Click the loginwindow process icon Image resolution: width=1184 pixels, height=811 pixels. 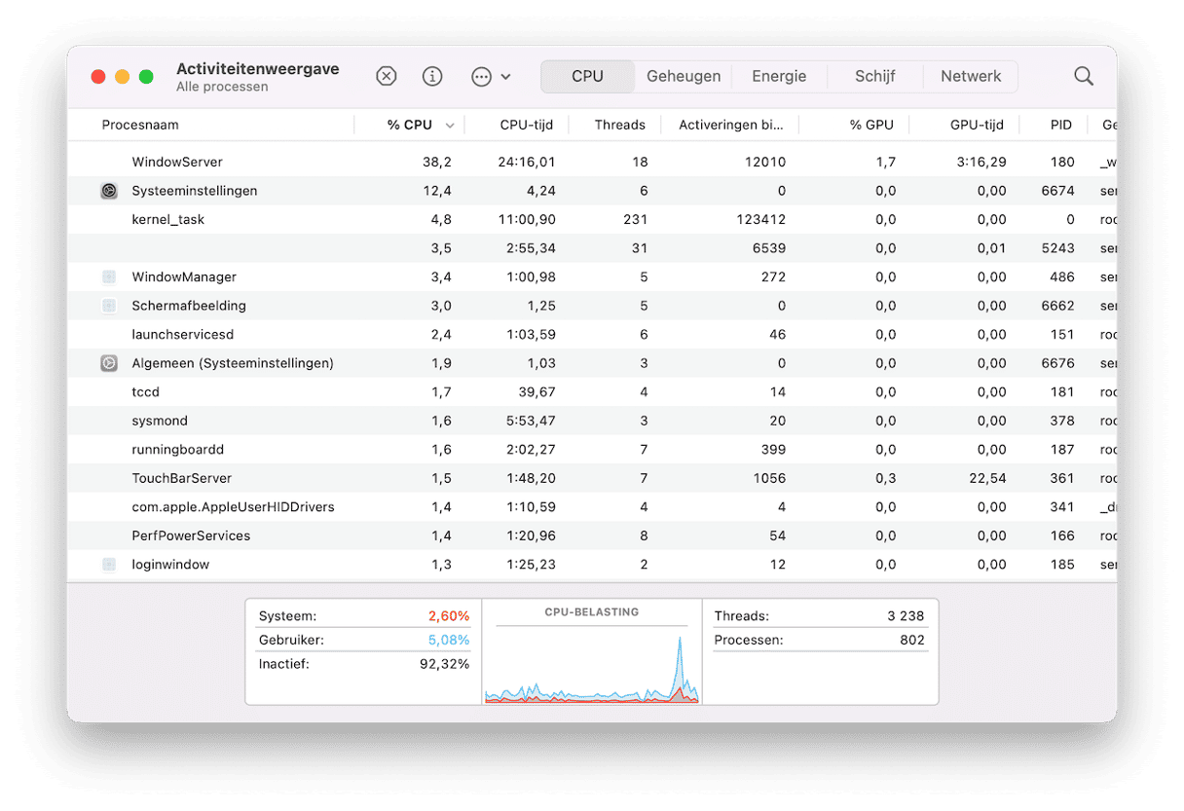click(x=109, y=565)
